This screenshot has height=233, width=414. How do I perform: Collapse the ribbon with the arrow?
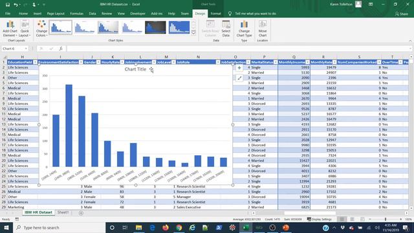[x=410, y=41]
